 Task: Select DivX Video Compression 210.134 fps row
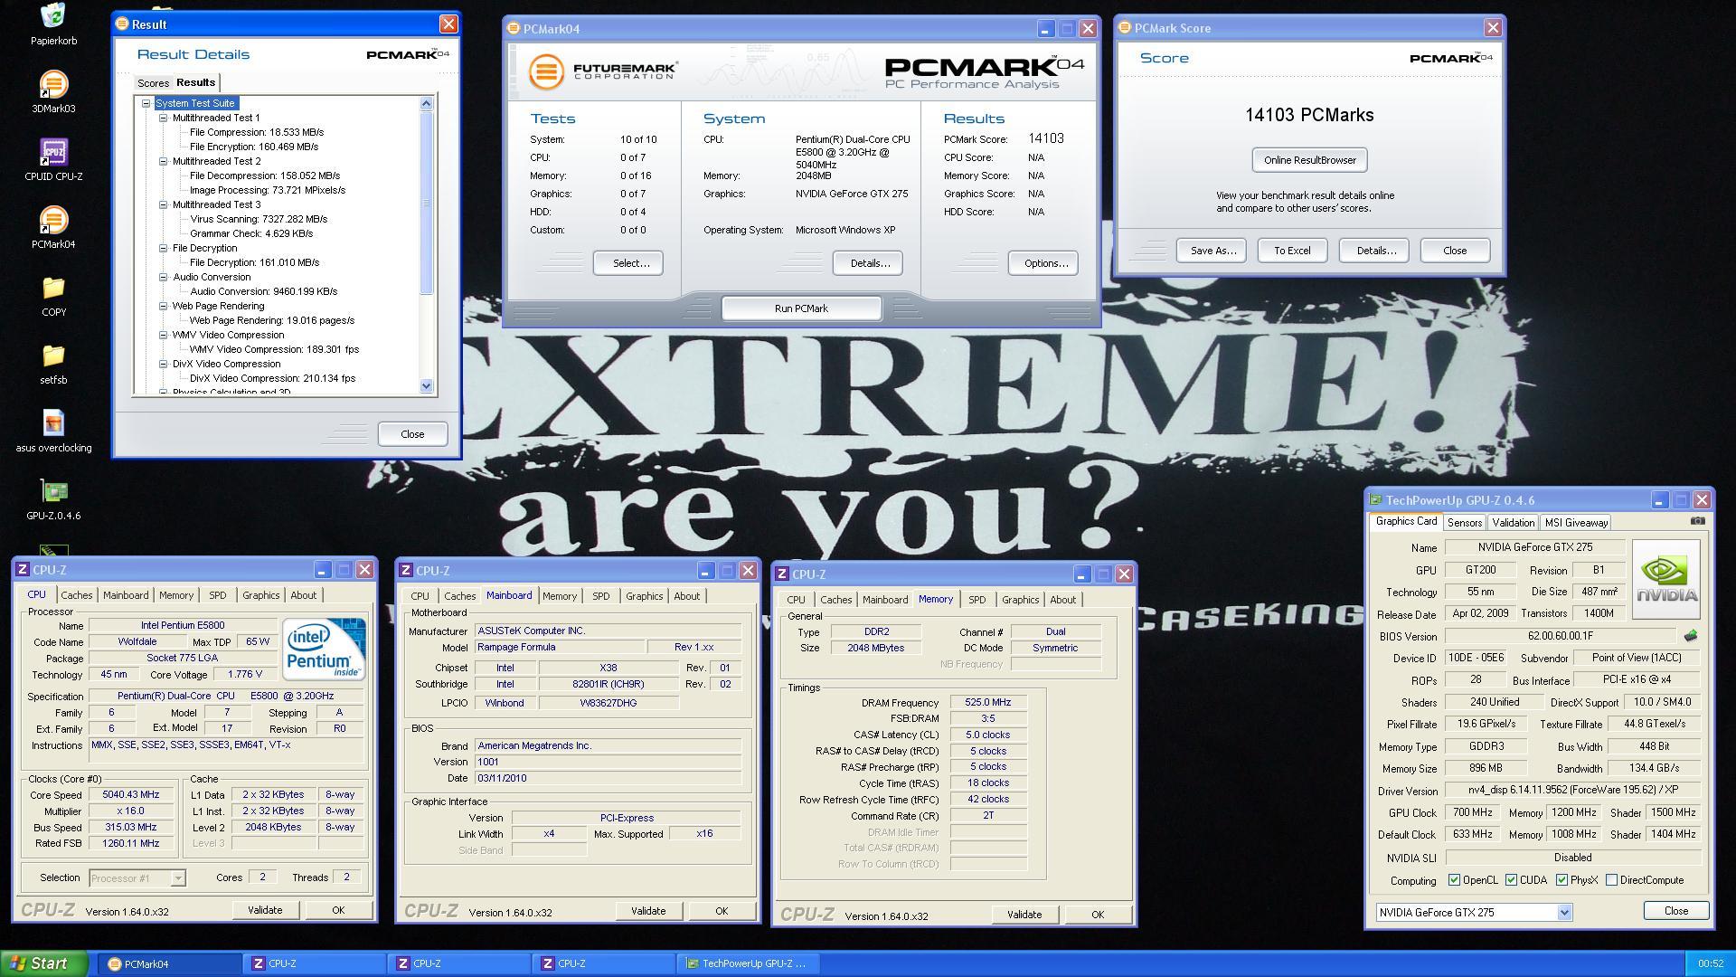[271, 378]
